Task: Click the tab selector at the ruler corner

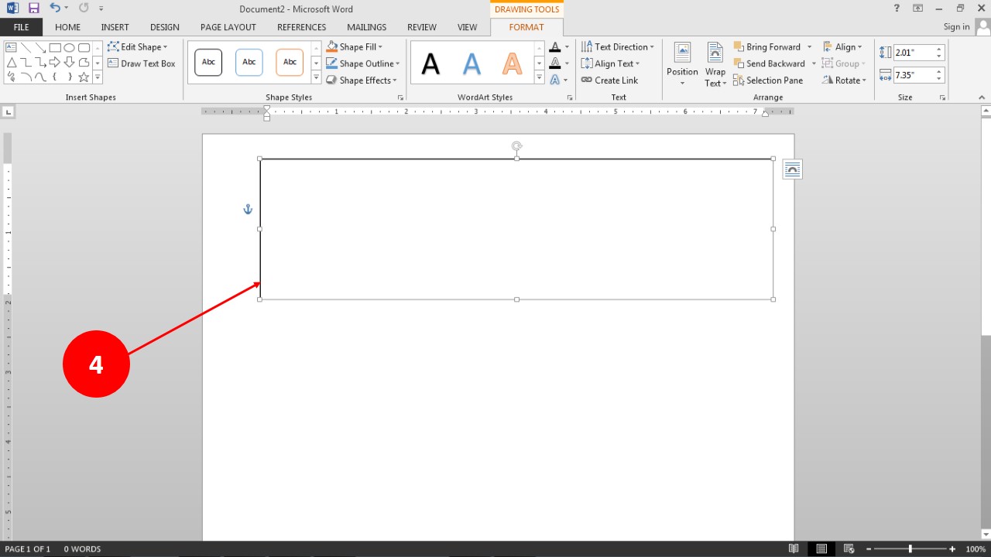Action: pyautogui.click(x=8, y=112)
